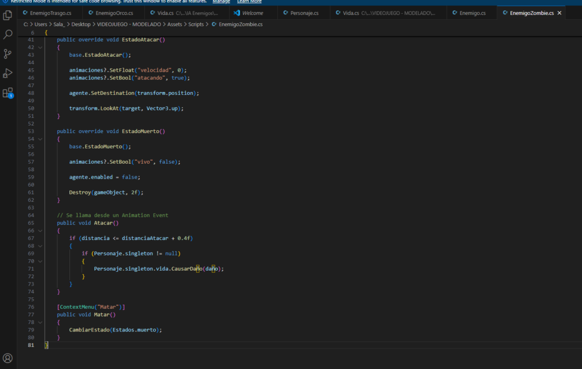Close the EnemigoZombie.cs tab
The image size is (582, 369).
tap(559, 13)
